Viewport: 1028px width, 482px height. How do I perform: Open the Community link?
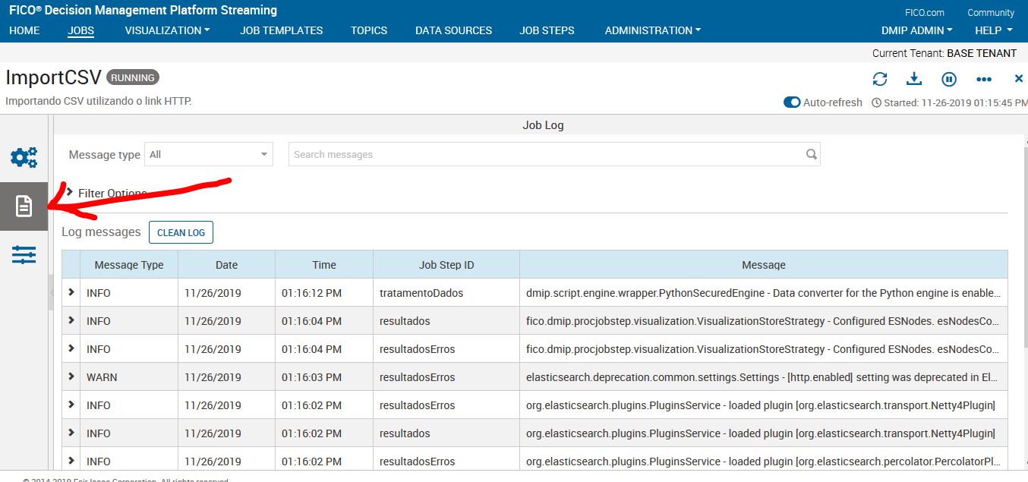(990, 12)
